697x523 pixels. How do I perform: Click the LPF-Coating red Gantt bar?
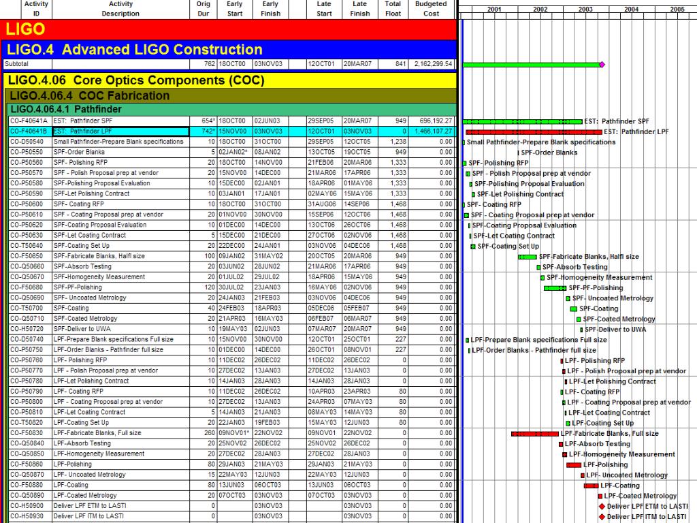591,486
